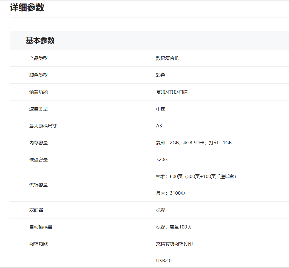Select the USB2.0 interface value
The width and height of the screenshot is (289, 268).
(164, 261)
